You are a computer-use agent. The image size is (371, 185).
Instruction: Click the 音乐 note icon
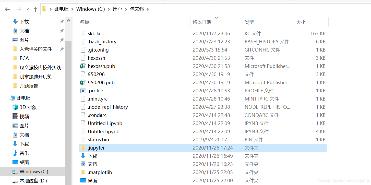pos(15,153)
